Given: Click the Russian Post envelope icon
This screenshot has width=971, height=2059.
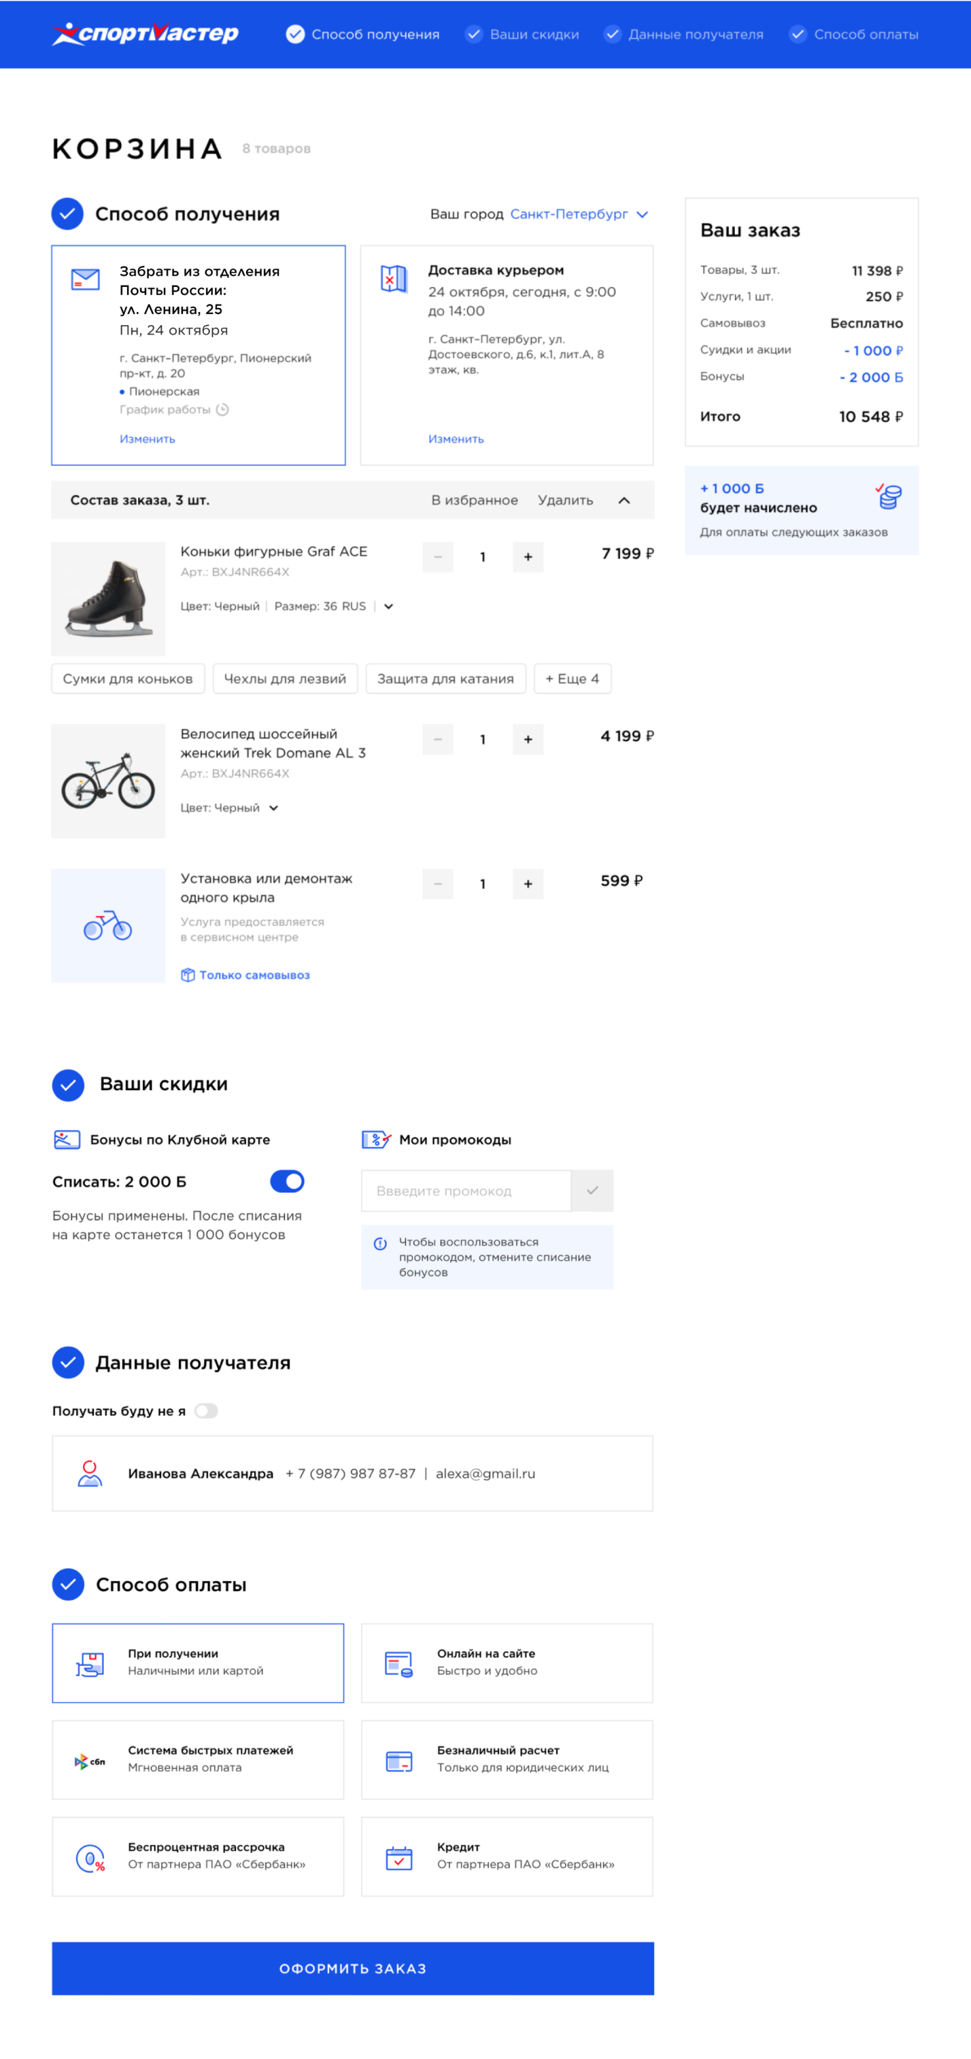Looking at the screenshot, I should pos(86,279).
